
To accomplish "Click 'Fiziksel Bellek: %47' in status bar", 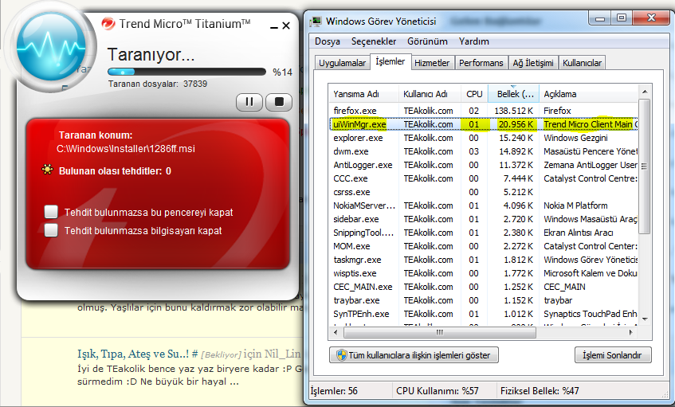I will pos(540,391).
